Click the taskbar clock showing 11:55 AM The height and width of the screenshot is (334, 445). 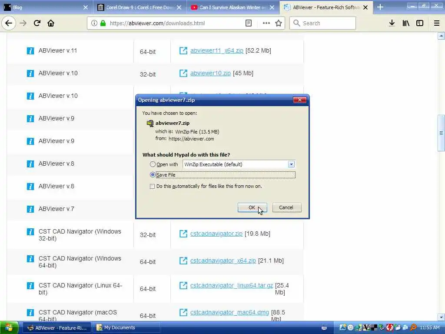point(430,328)
